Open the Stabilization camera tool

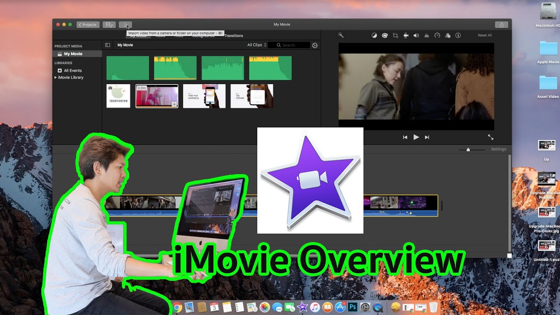(406, 35)
